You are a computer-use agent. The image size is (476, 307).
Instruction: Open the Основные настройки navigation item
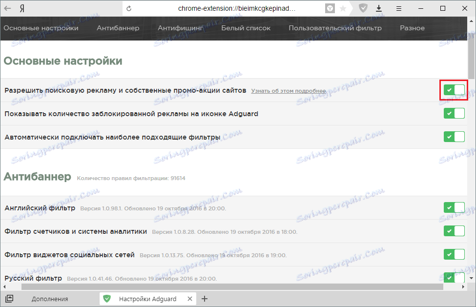[41, 28]
